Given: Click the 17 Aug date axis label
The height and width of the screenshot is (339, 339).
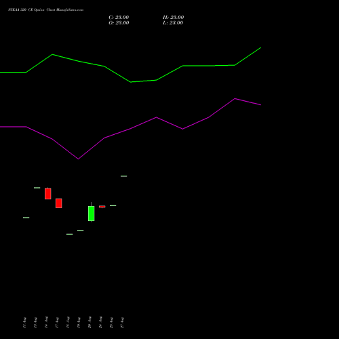Looking at the screenshot, I should pyautogui.click(x=57, y=323).
